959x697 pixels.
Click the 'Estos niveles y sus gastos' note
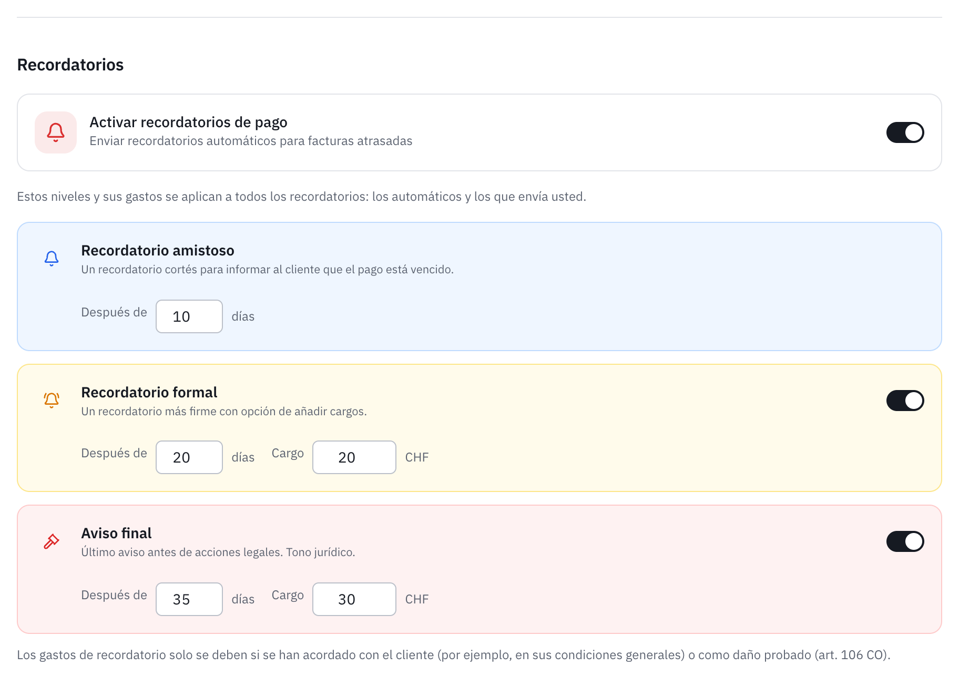302,197
